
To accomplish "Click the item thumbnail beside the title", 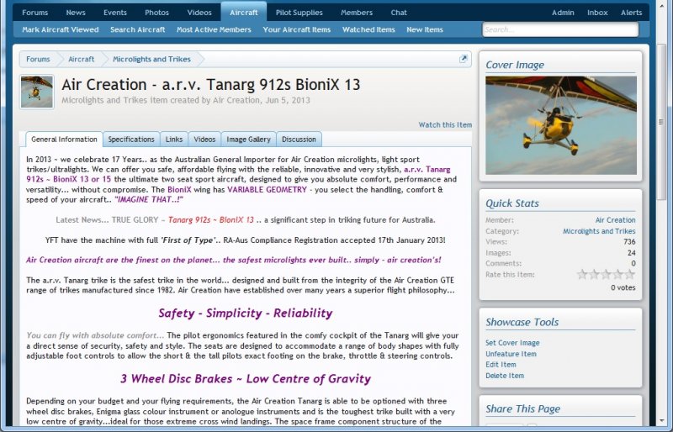I will [x=37, y=92].
